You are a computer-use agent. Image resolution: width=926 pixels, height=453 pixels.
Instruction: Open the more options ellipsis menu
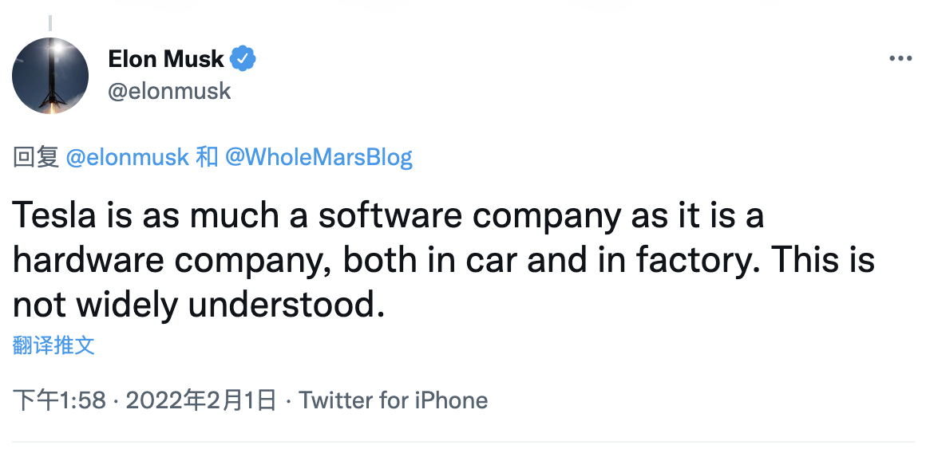900,59
